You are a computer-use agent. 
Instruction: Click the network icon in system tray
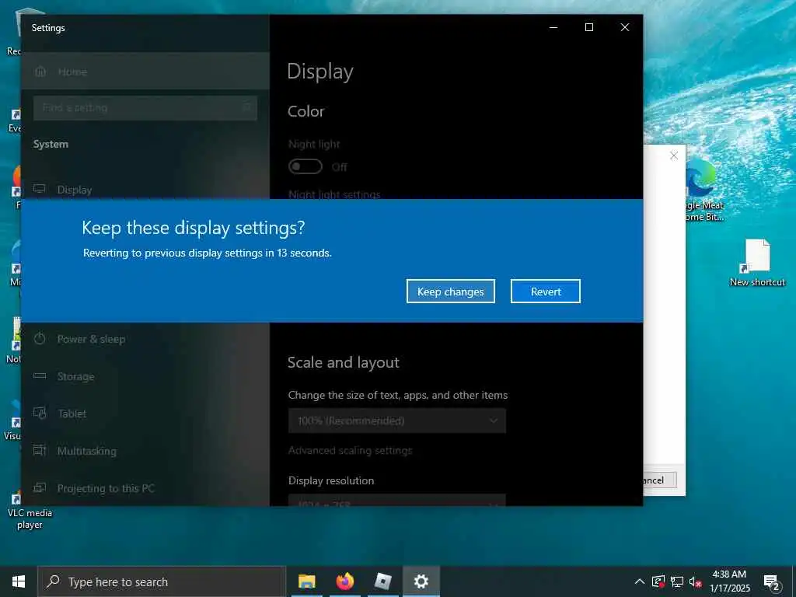677,581
